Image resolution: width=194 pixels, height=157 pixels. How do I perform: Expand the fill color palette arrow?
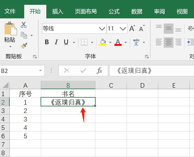(x=110, y=42)
